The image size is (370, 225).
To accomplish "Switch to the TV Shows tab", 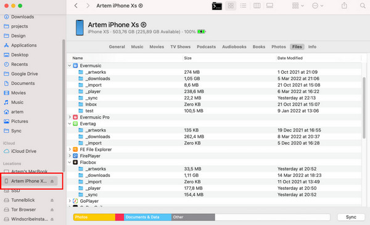I will coord(181,47).
